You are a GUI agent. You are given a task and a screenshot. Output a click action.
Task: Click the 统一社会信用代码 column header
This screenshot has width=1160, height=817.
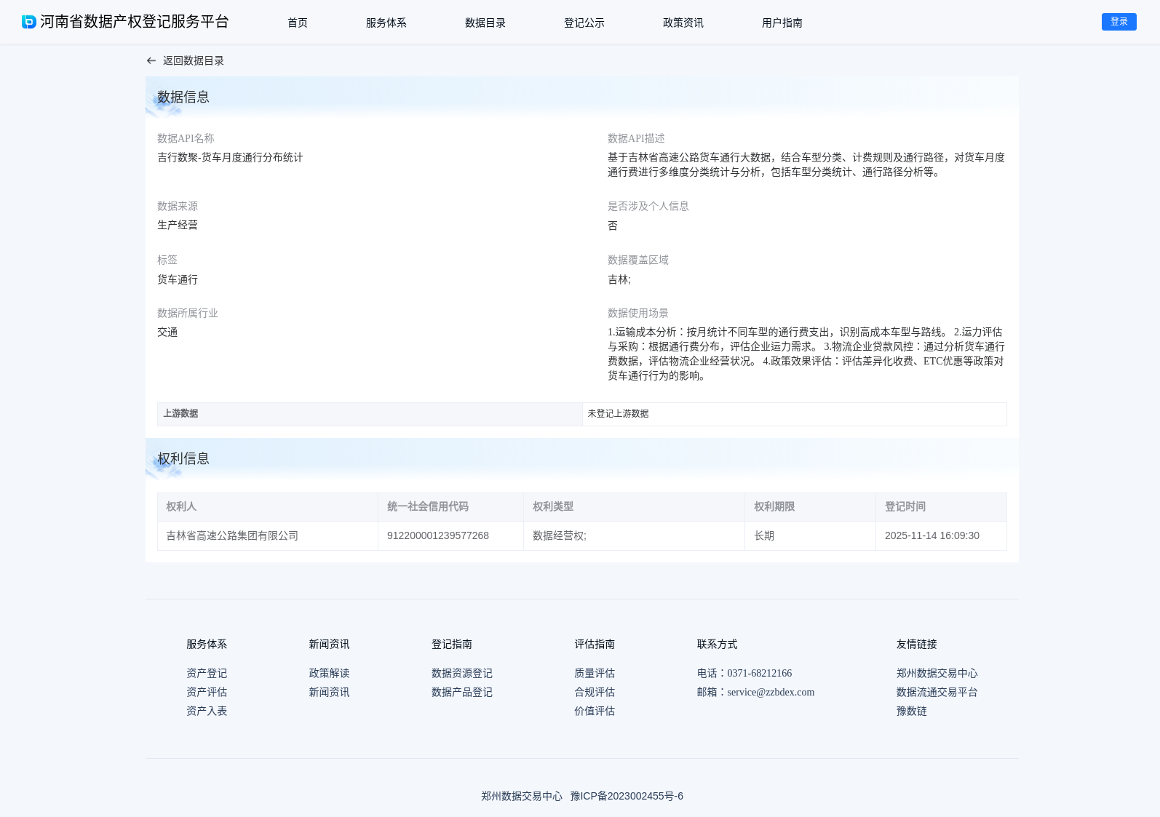(451, 507)
